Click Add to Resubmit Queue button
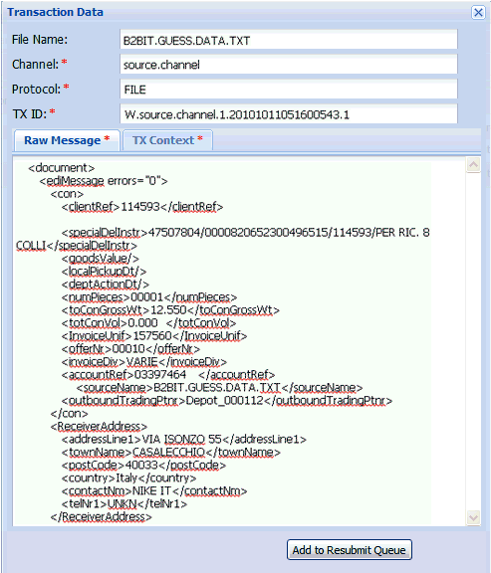Screen dimensions: 491x573 click(x=350, y=549)
